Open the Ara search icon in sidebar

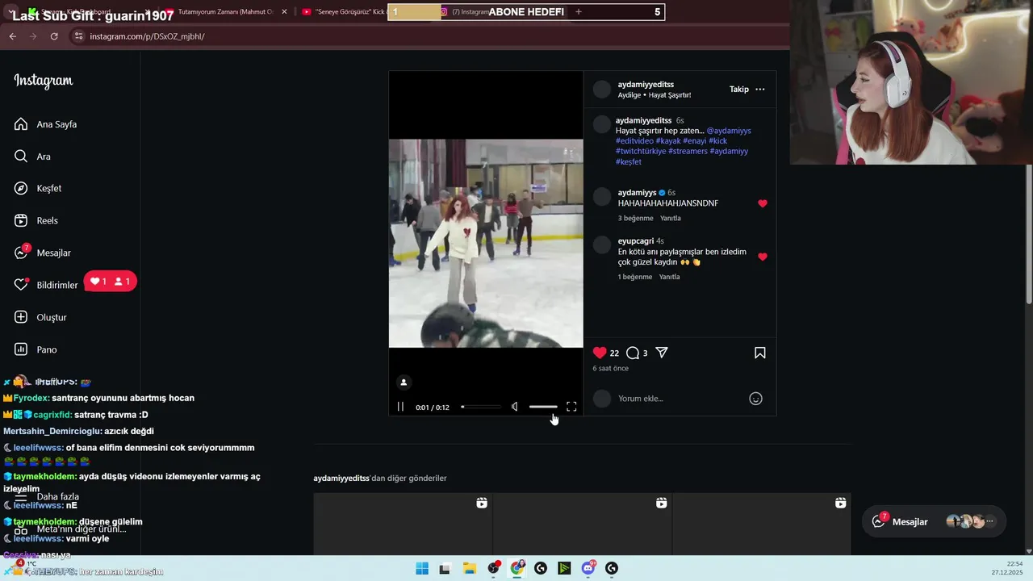click(x=21, y=157)
